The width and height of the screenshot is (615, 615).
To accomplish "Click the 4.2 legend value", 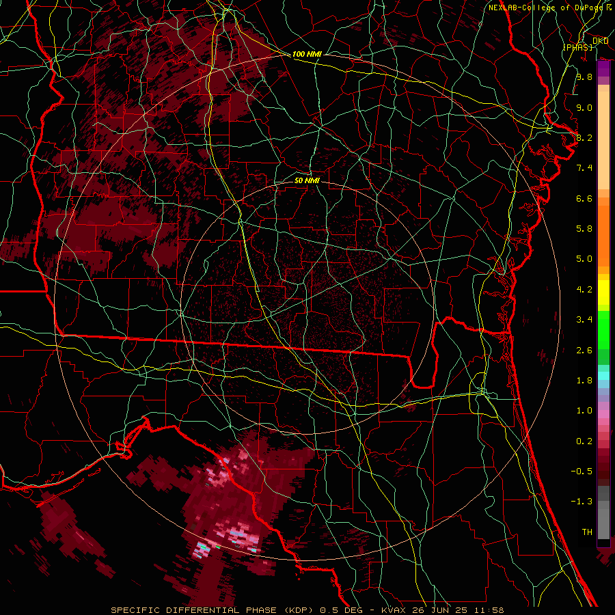I will coord(584,290).
